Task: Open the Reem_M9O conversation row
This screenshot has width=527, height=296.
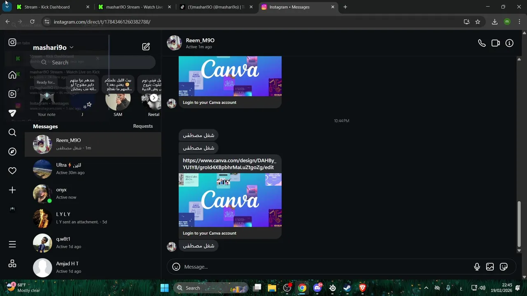Action: [93, 144]
